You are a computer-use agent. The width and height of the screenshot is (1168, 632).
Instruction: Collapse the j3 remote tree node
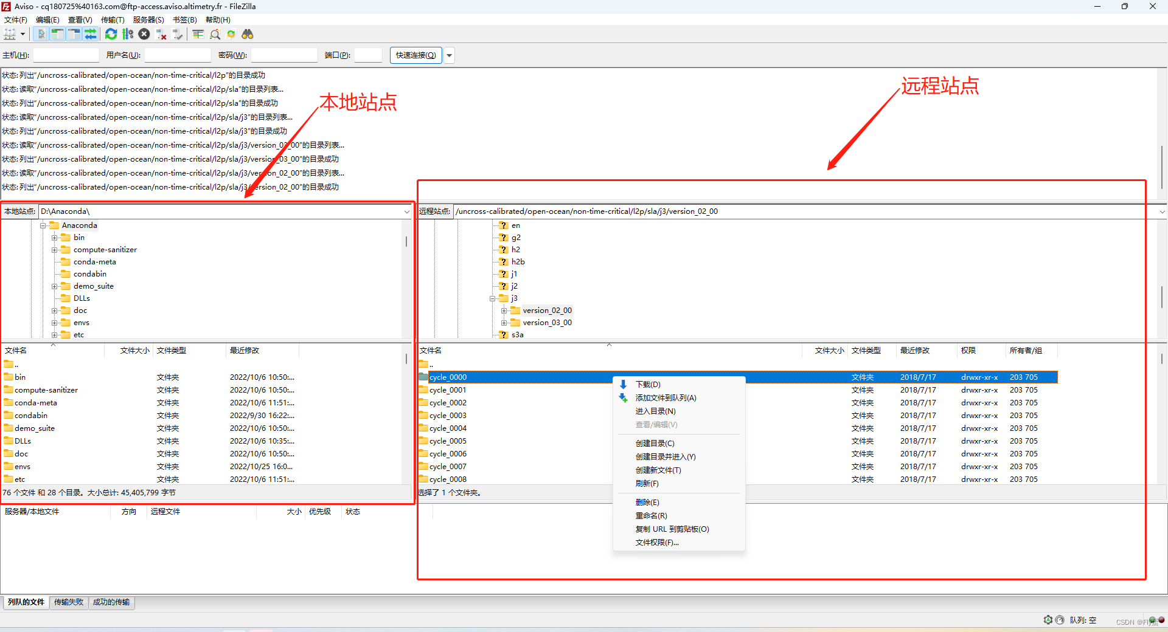click(x=492, y=298)
